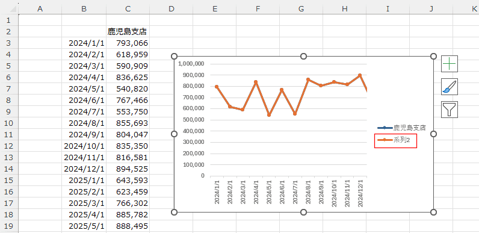The width and height of the screenshot is (479, 233).
Task: Select the 系列2 legend entry
Action: [395, 140]
